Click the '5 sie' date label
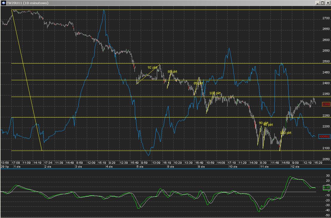 [x=140, y=167]
